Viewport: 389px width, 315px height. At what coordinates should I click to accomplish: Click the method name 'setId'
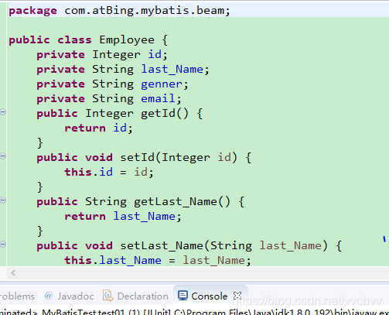click(x=138, y=158)
